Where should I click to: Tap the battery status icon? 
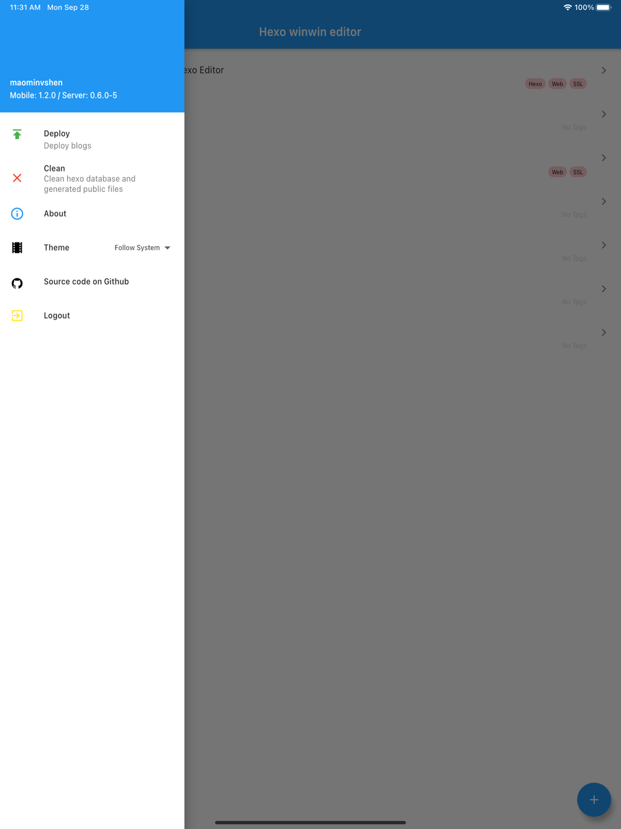[604, 7]
